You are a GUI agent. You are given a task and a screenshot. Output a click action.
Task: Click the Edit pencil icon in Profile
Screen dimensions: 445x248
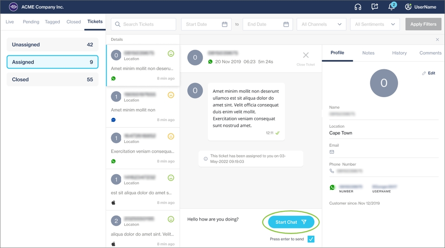pos(424,73)
